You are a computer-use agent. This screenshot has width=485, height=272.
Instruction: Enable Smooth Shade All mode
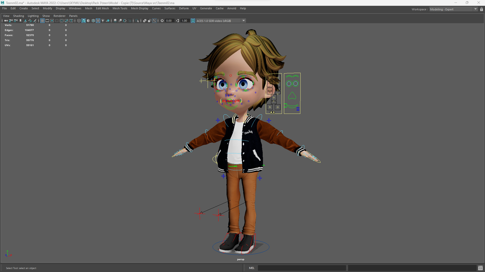pos(84,21)
